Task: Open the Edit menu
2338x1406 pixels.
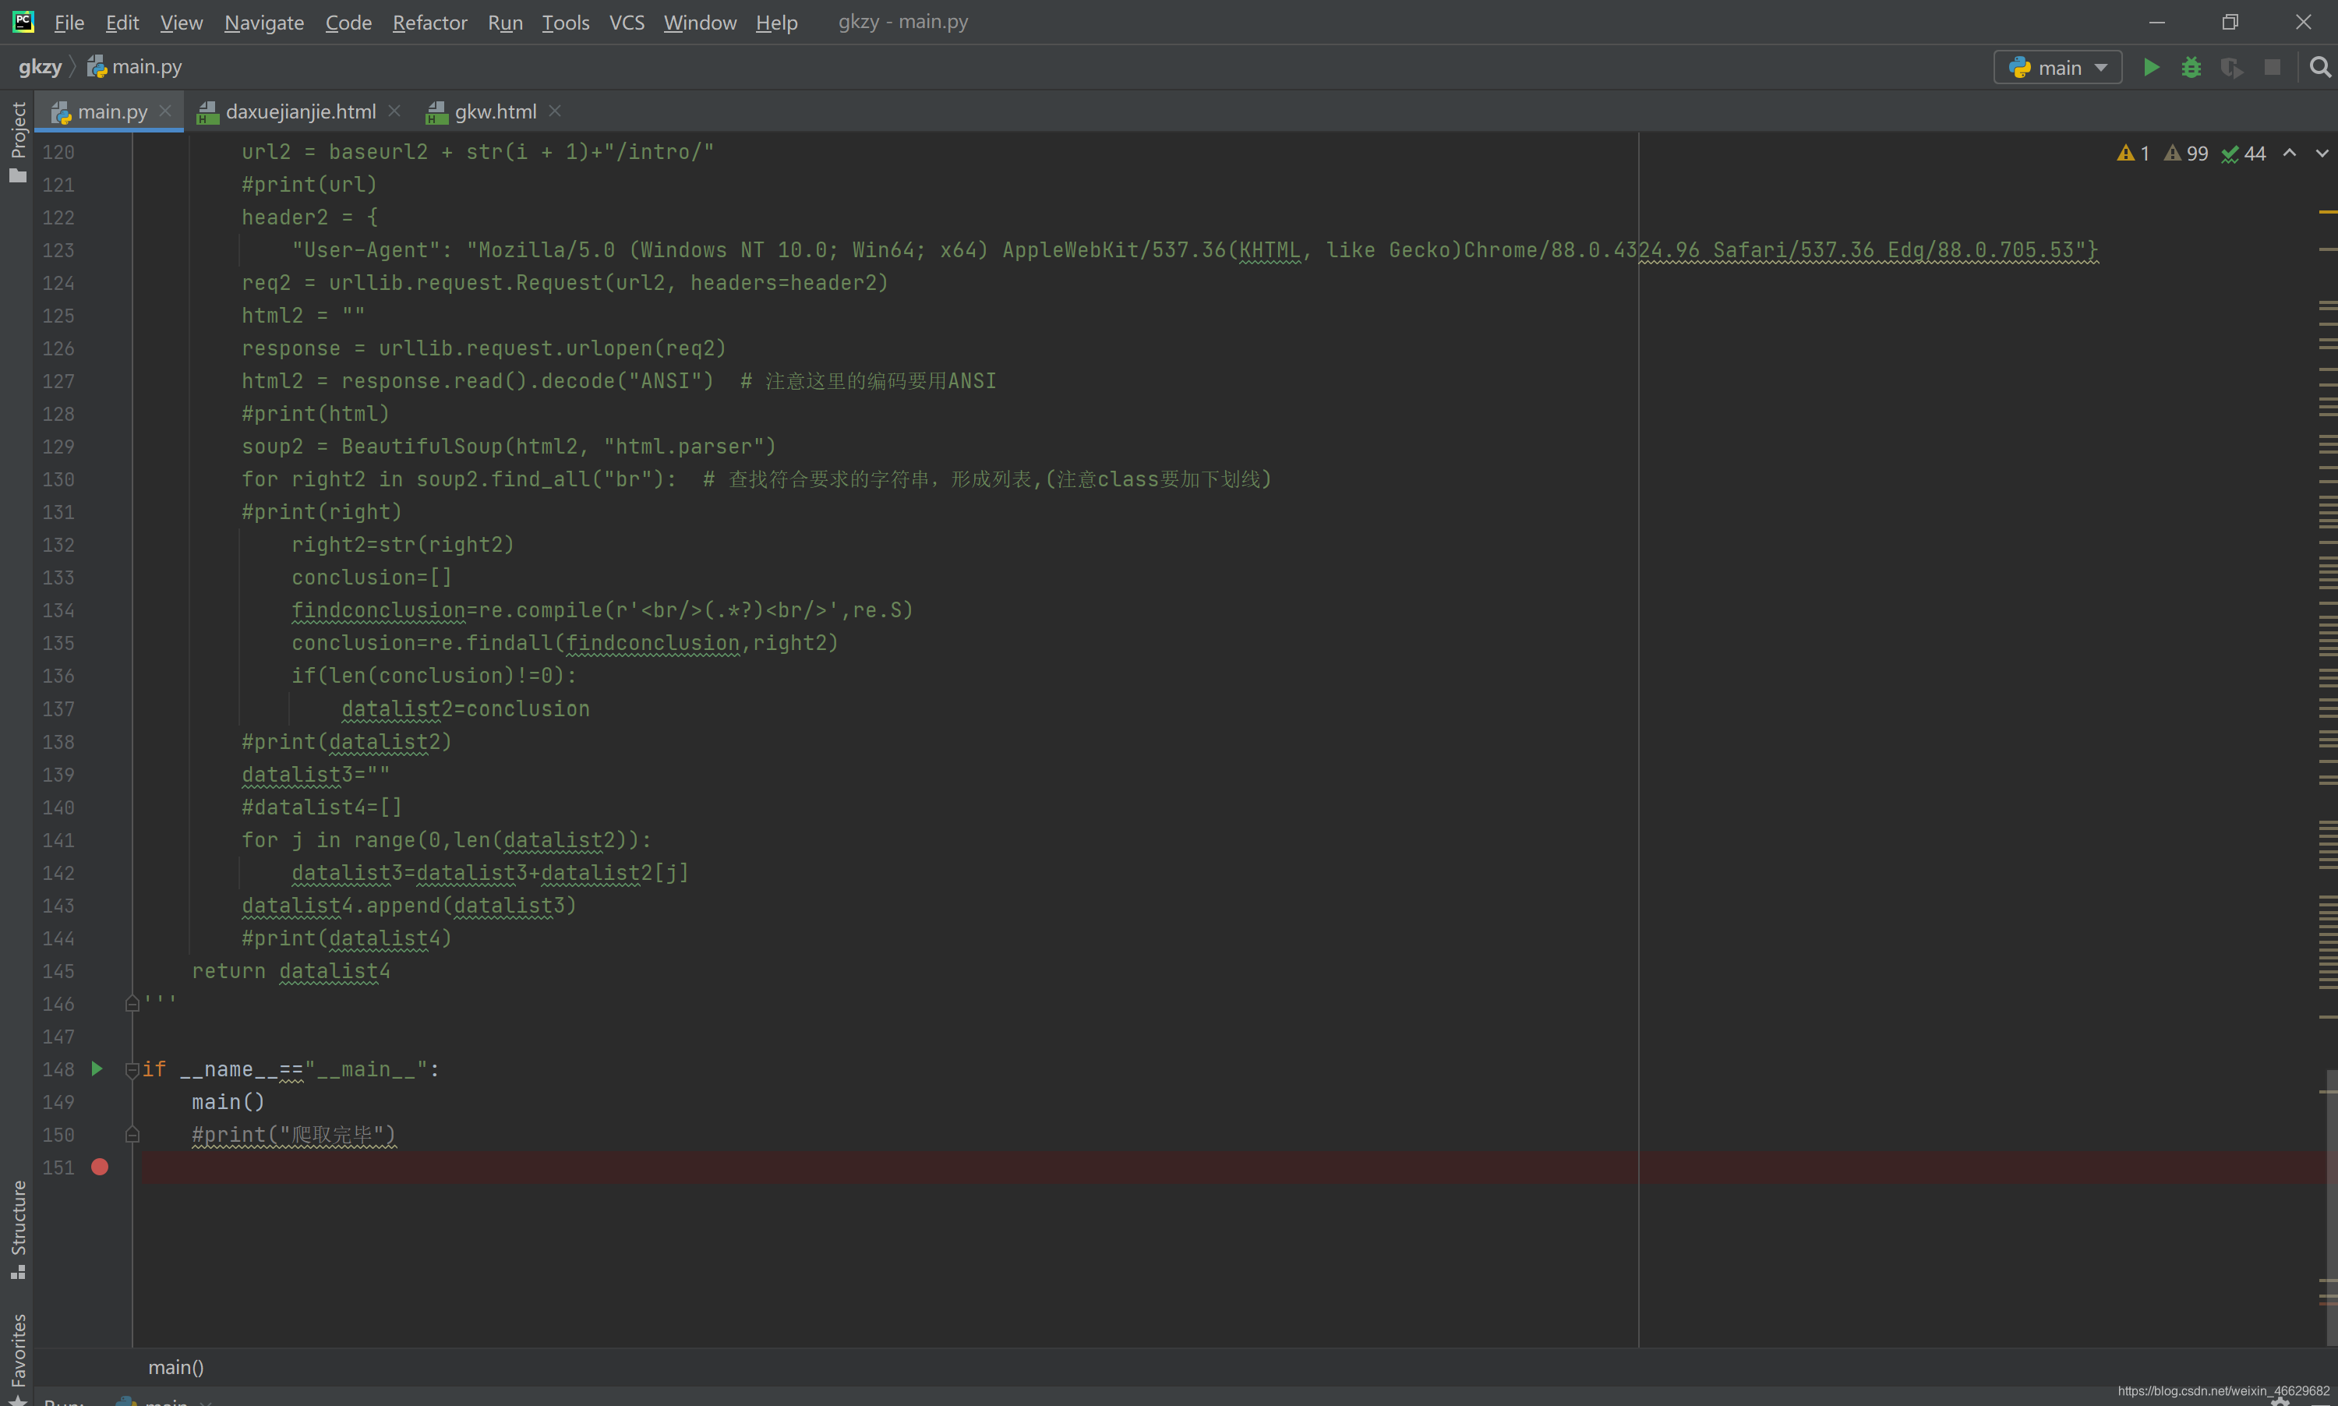Action: (x=122, y=22)
